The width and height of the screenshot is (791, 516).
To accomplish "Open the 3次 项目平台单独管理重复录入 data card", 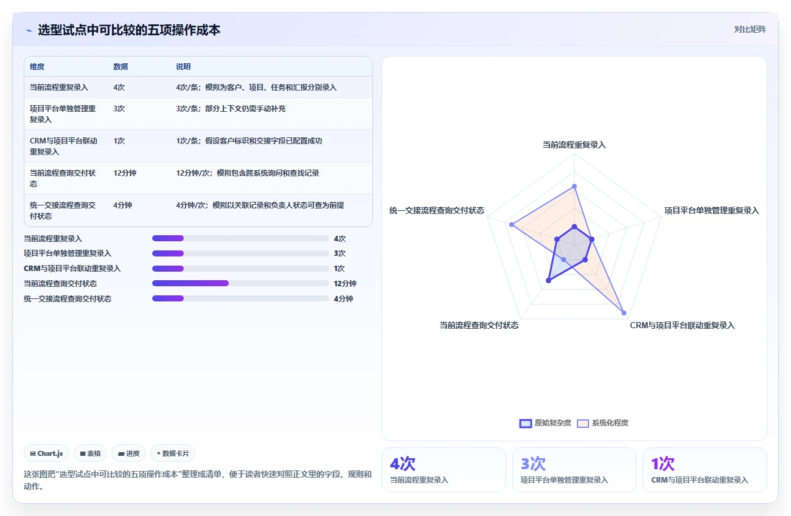I will coord(574,470).
